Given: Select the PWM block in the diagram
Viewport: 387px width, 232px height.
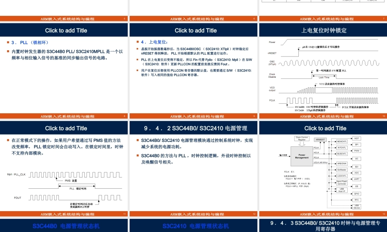Looking at the screenshot, I should click(357, 151).
